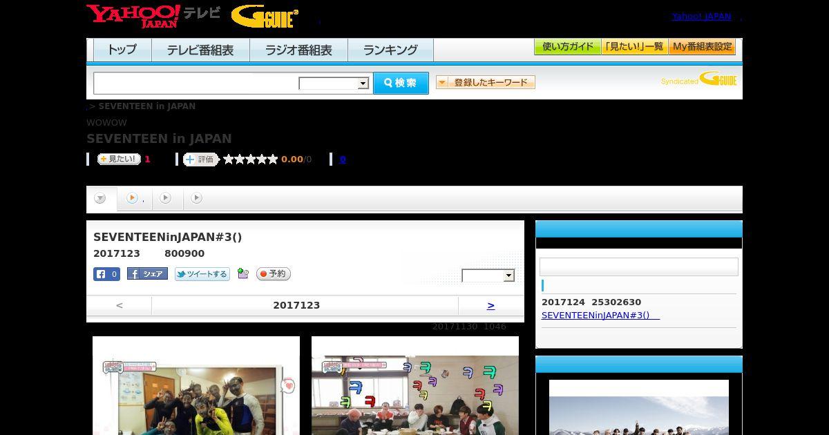Reserve recording with 予約 button
829x435 pixels.
point(274,274)
